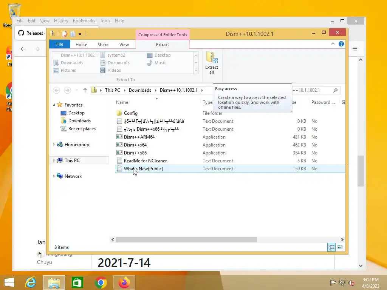Click right arrow of horizontal scrollbar
The image size is (387, 290).
[342, 239]
